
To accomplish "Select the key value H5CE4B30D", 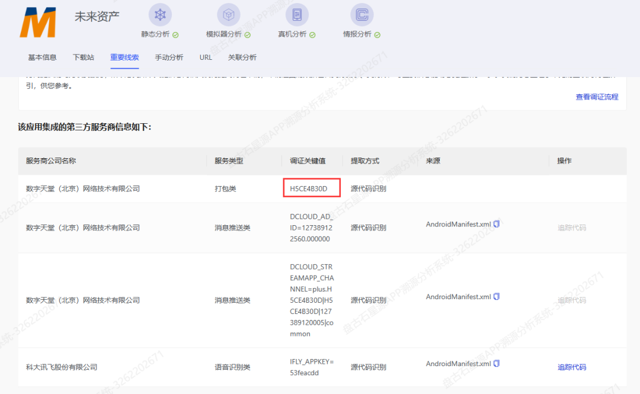I will pyautogui.click(x=309, y=188).
